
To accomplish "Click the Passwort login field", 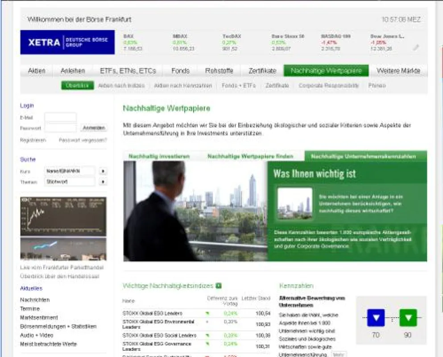I will pyautogui.click(x=61, y=128).
